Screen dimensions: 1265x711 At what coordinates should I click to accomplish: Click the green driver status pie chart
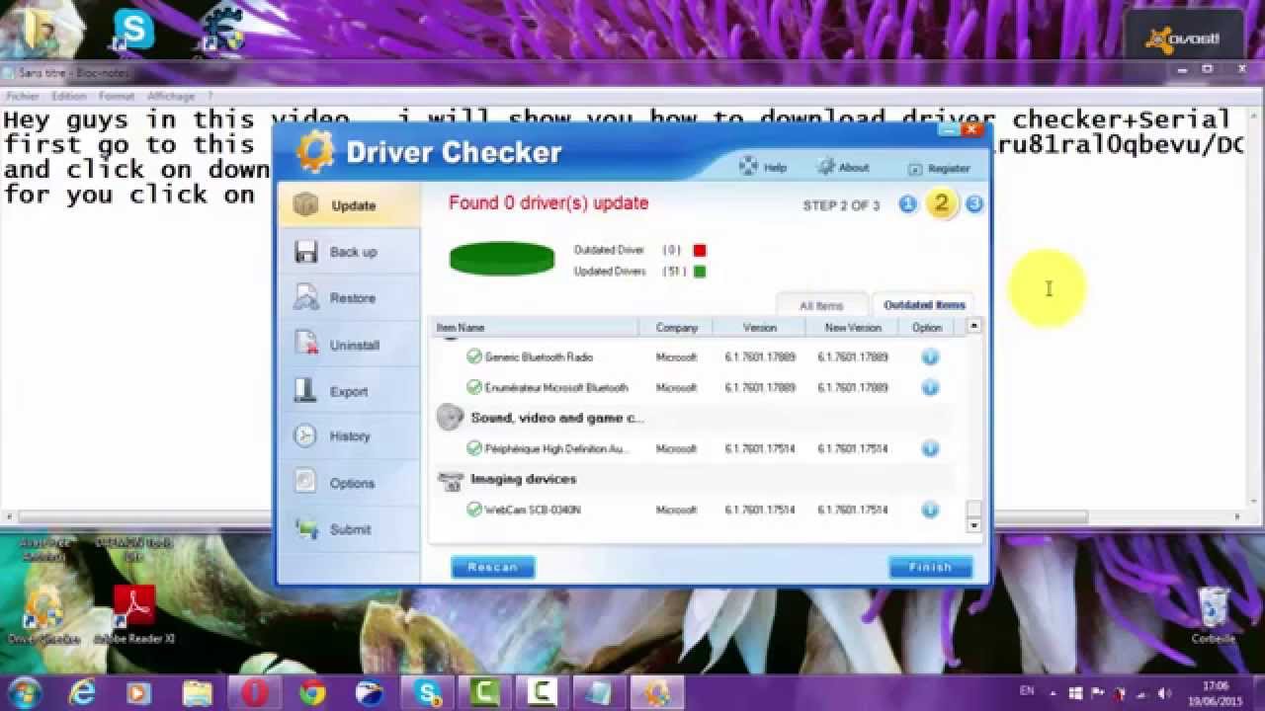502,259
